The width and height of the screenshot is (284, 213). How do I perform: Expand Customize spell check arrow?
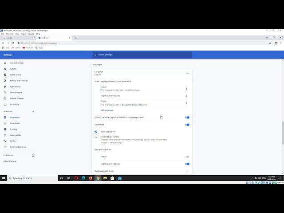(x=188, y=171)
